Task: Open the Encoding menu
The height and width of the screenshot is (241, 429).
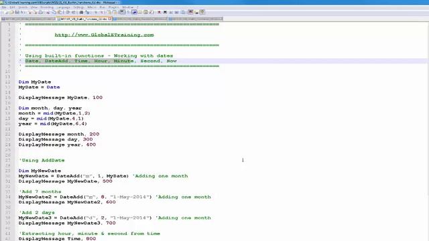Action: pyautogui.click(x=47, y=7)
